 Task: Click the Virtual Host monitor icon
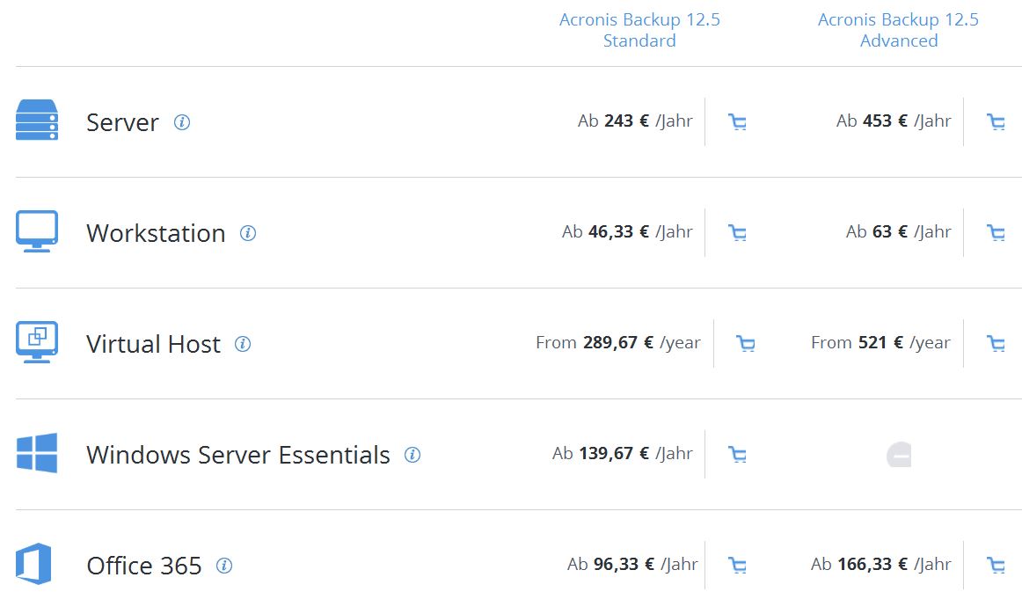tap(37, 341)
